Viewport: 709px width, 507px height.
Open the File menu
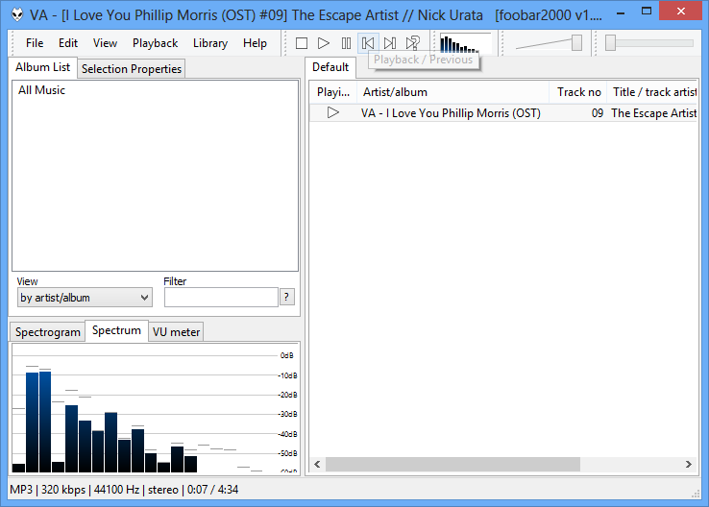[x=35, y=43]
